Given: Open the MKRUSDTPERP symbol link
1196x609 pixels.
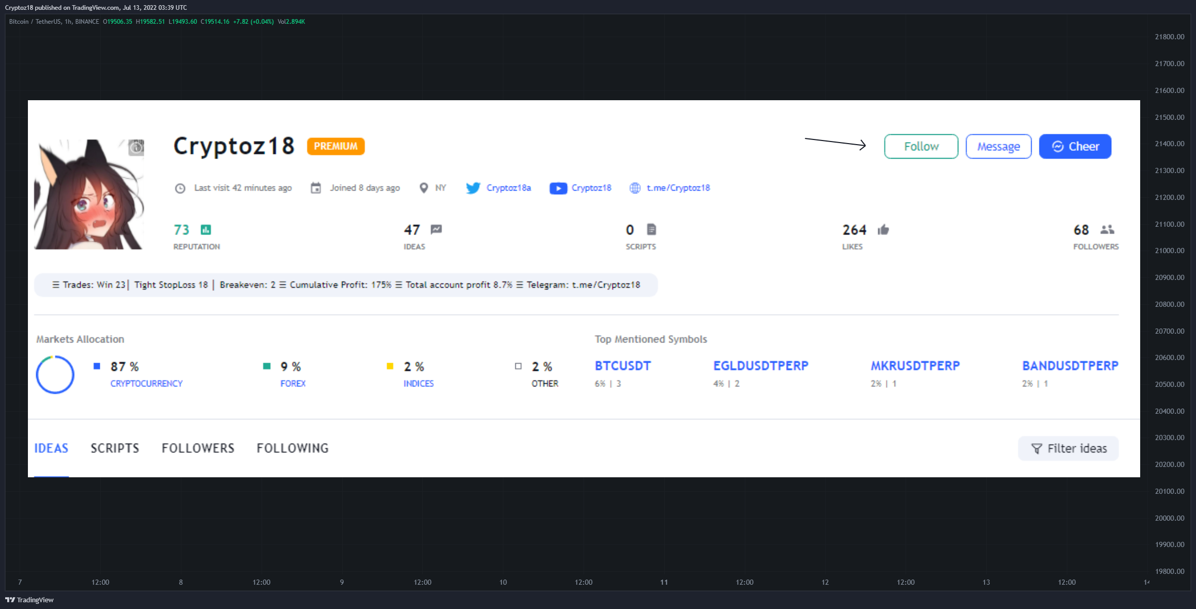Looking at the screenshot, I should click(x=915, y=366).
